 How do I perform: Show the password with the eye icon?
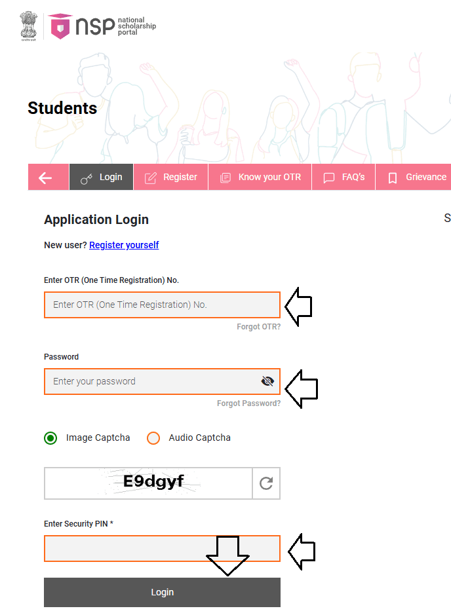[x=267, y=381]
